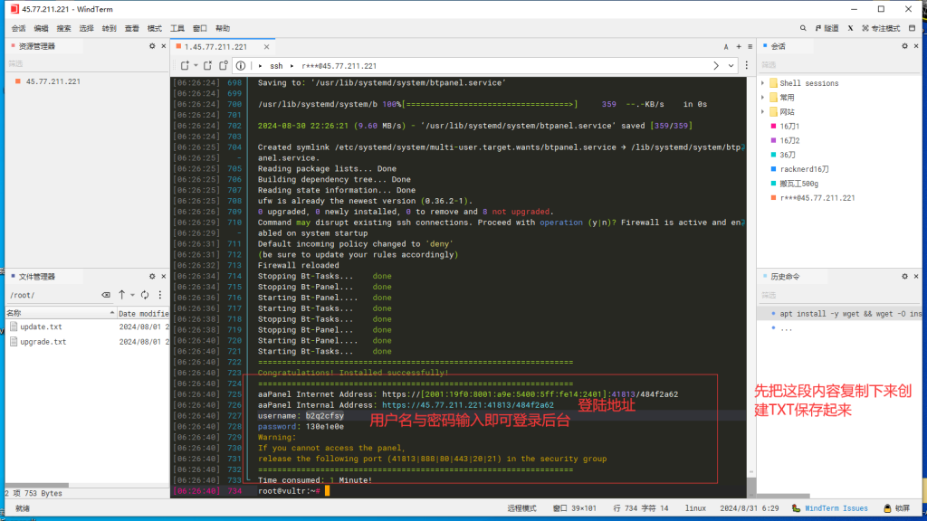Click the /root/ path field
Screen dimensions: 927x521
point(53,295)
